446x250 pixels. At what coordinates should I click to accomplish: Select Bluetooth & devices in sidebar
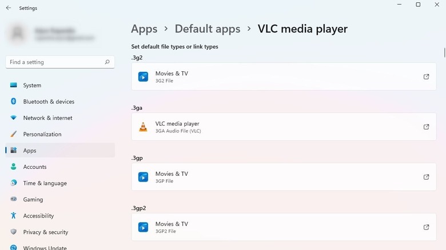pos(49,102)
